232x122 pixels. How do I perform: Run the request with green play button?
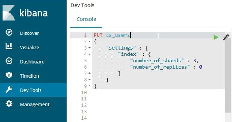point(216,37)
